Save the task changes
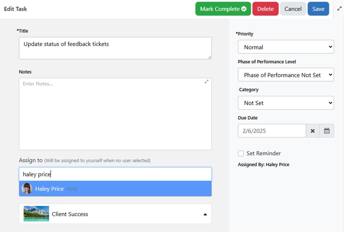Viewport: 344px width, 232px height. 318,9
